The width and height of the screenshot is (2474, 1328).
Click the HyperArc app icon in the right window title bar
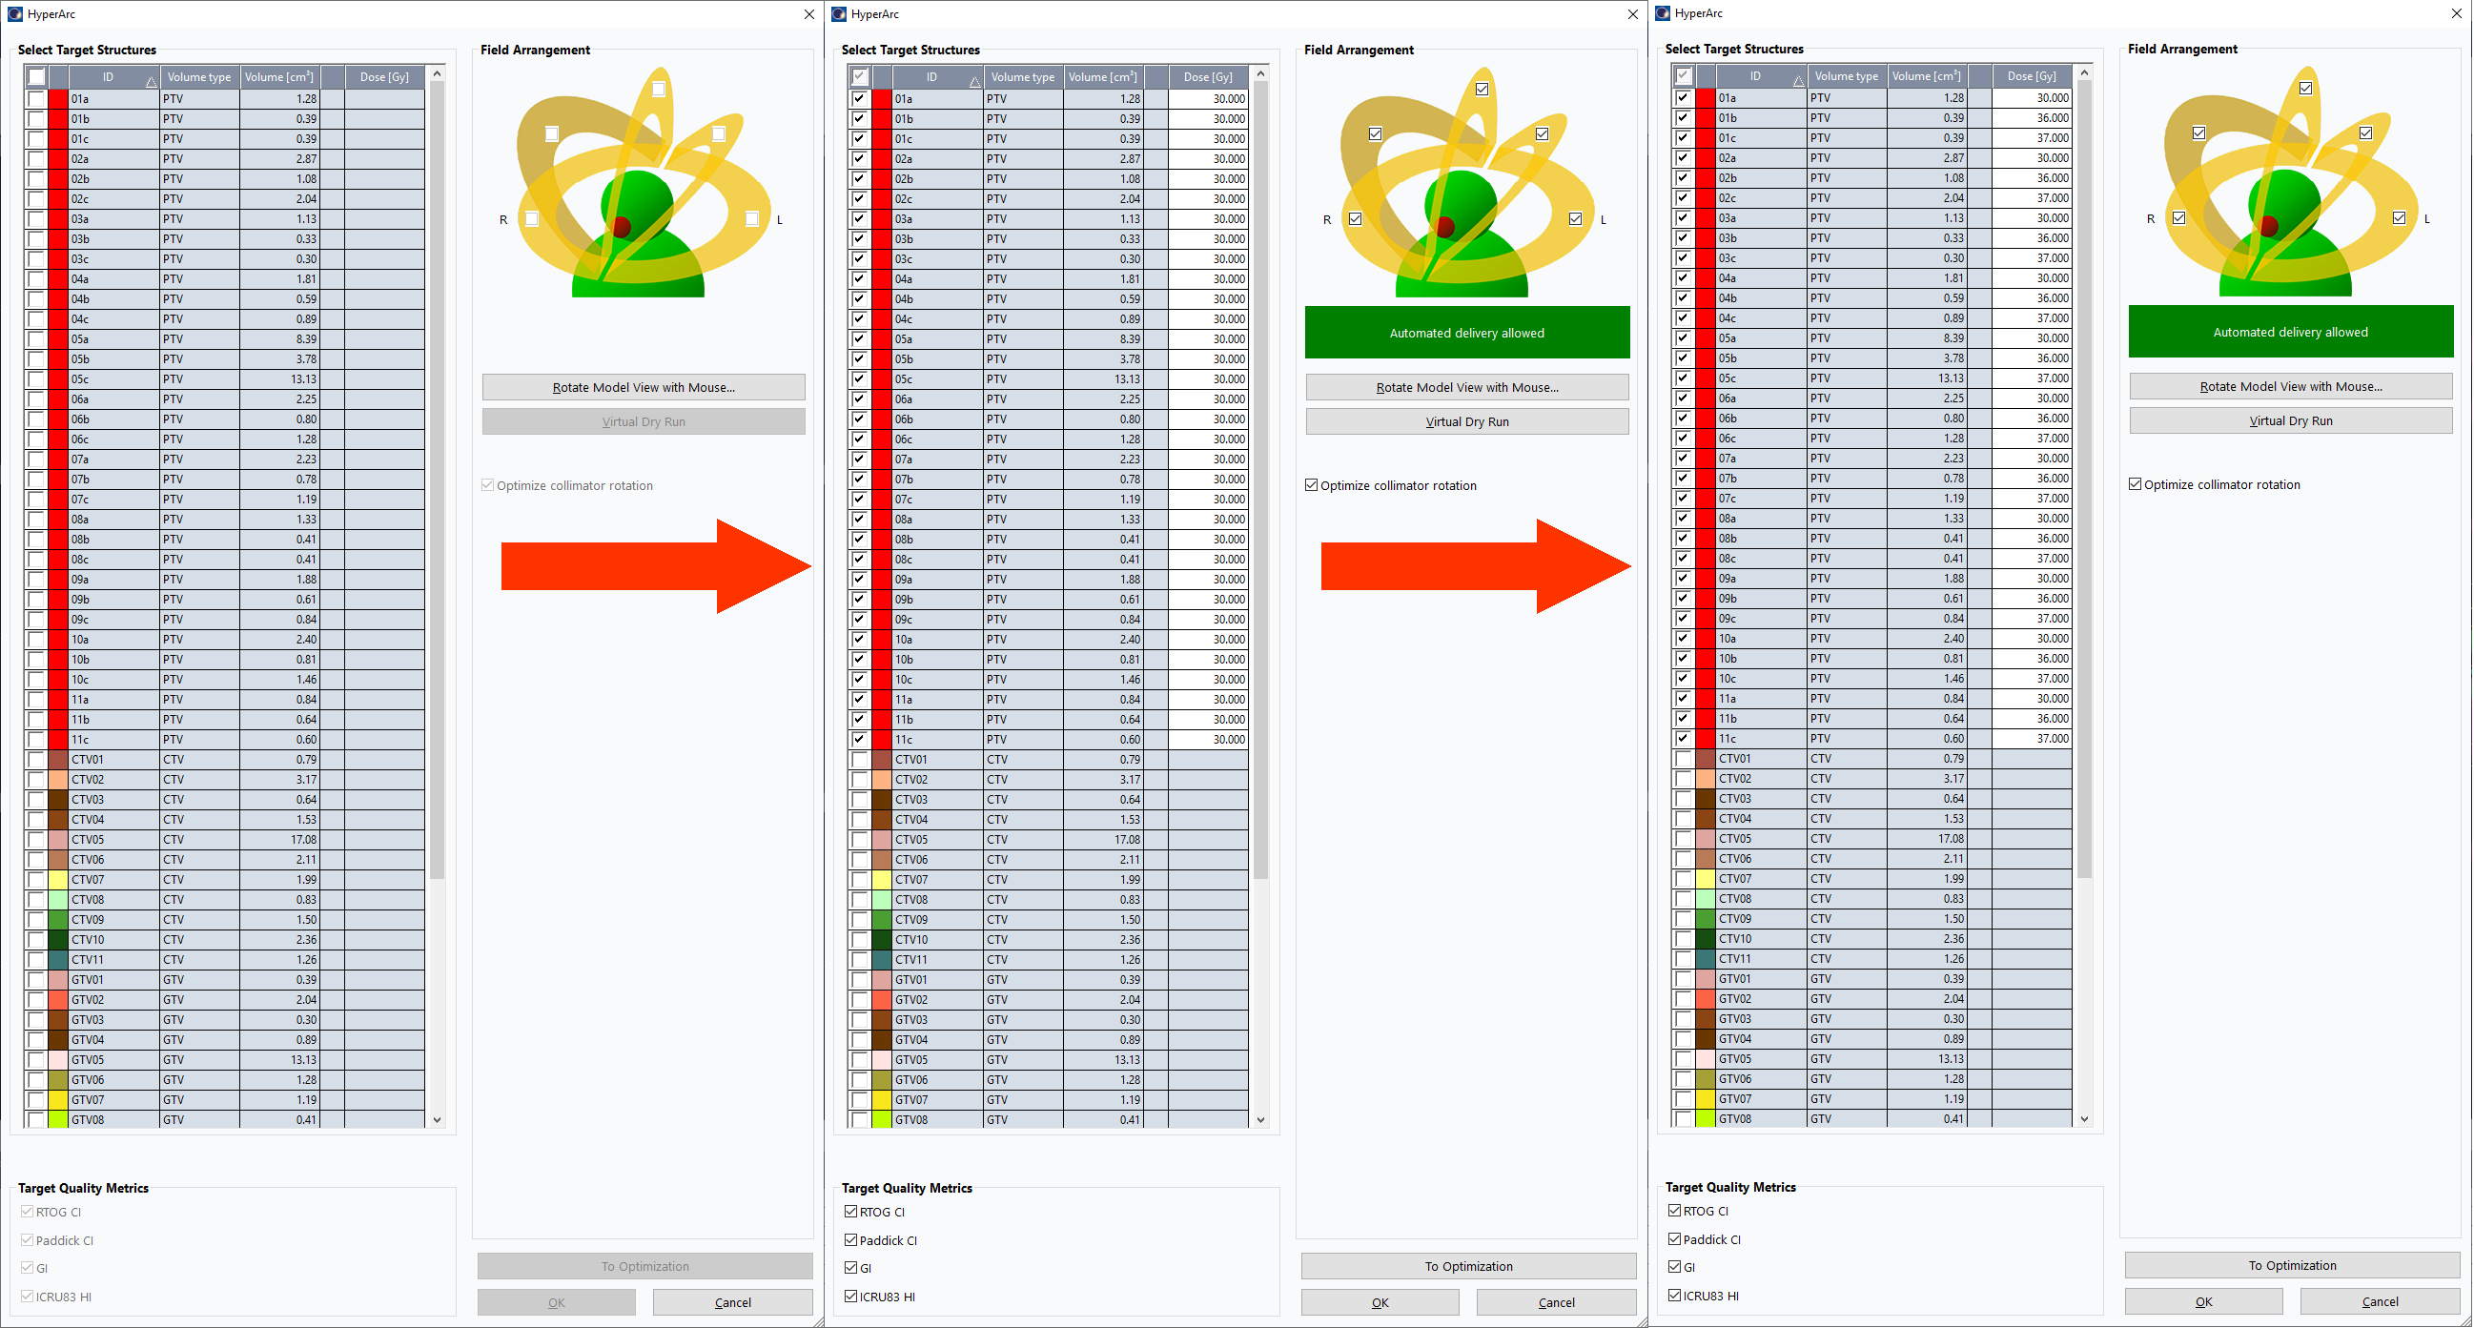(x=1663, y=12)
